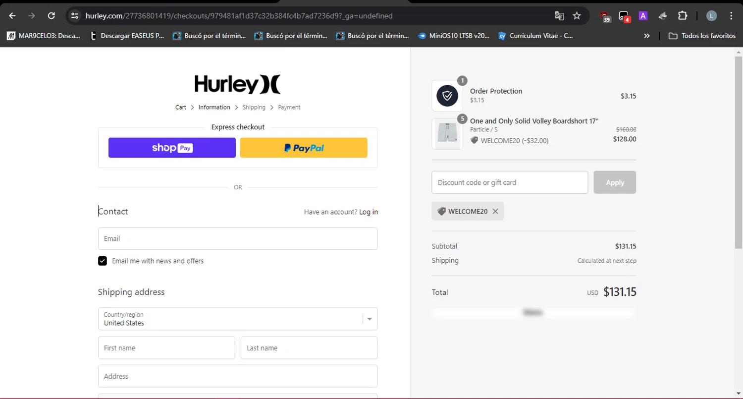Click the translate page icon
Screen dimensions: 743x399
pos(559,16)
